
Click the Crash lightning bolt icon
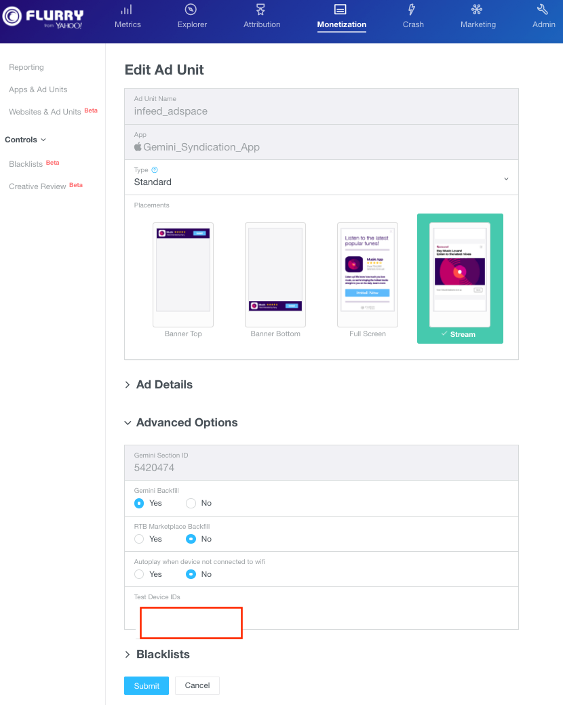(x=412, y=9)
